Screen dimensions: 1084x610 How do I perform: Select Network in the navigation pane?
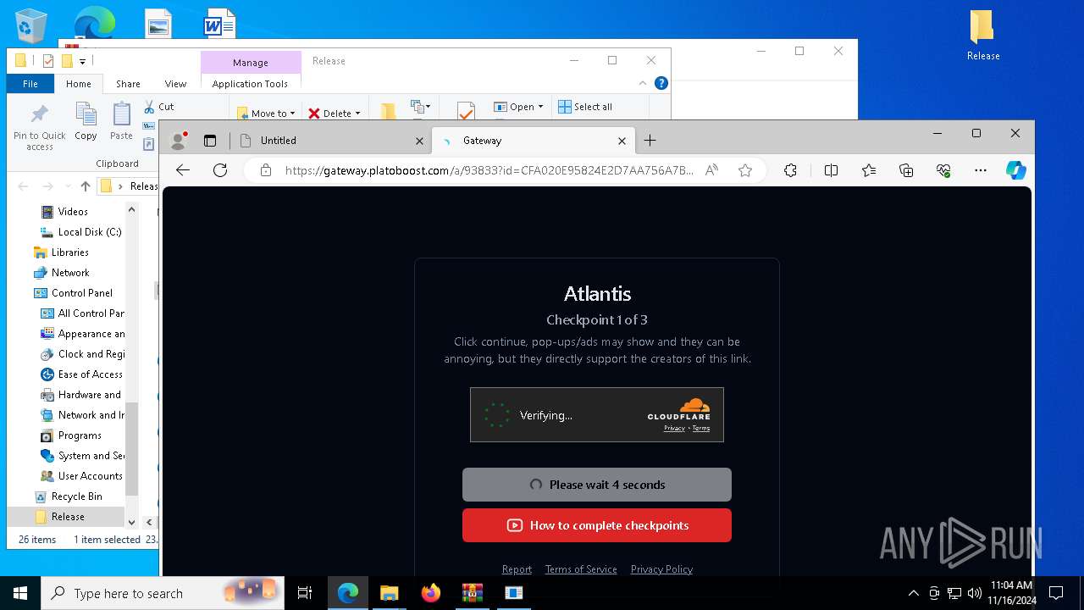tap(70, 273)
